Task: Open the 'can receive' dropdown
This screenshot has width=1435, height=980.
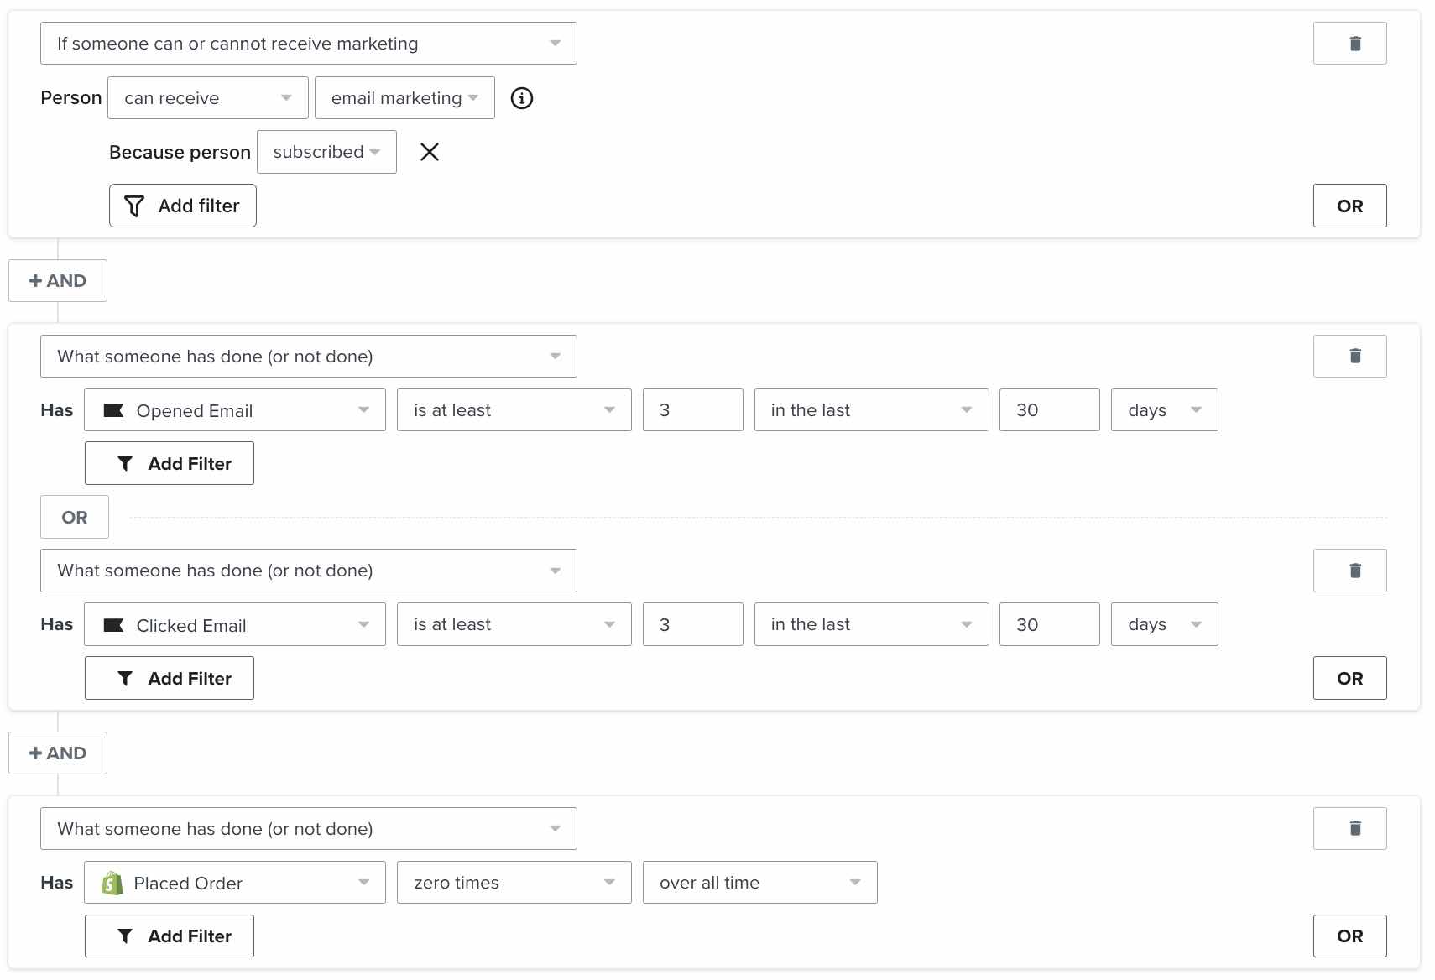Action: click(207, 98)
